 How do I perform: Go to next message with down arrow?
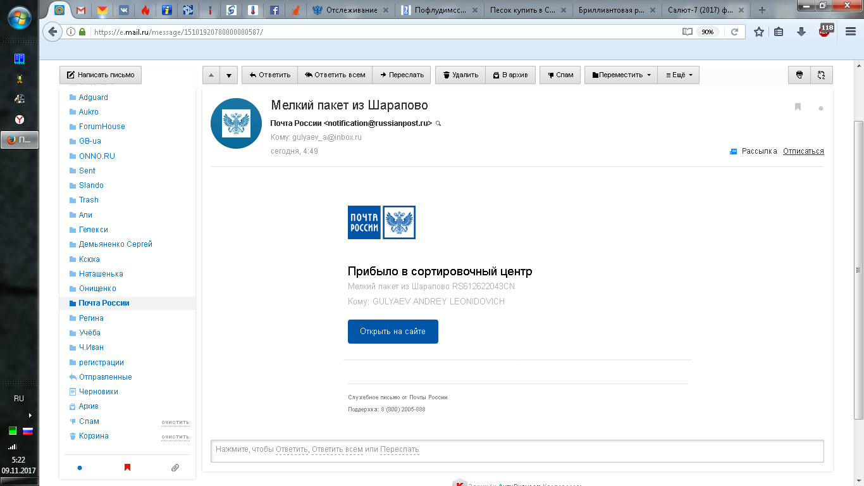(229, 75)
